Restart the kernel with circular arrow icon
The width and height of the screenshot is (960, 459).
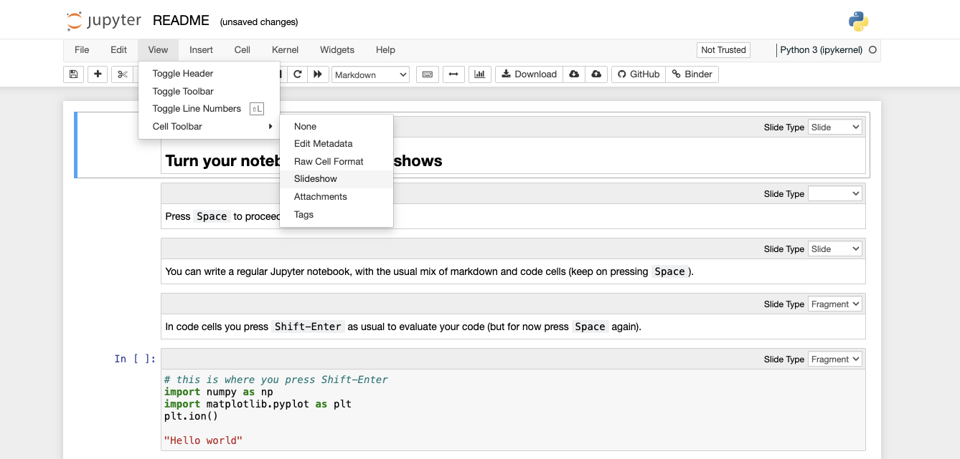point(298,74)
